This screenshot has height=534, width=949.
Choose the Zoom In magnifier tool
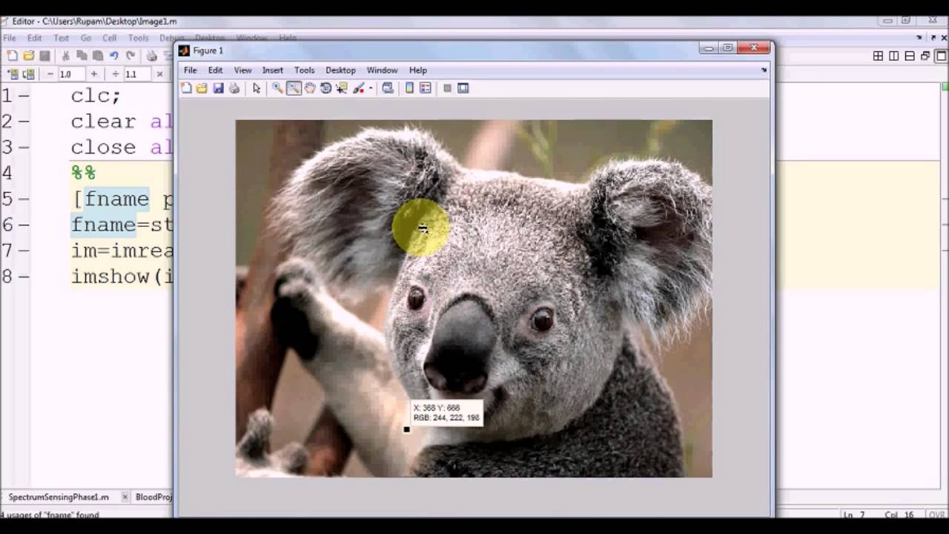(277, 88)
